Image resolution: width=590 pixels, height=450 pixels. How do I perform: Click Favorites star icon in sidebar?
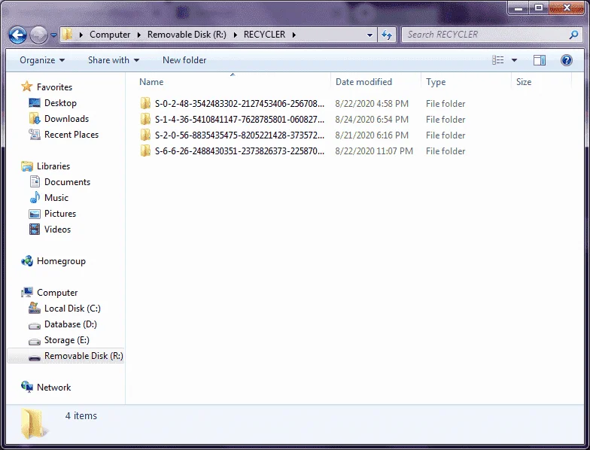click(x=27, y=87)
